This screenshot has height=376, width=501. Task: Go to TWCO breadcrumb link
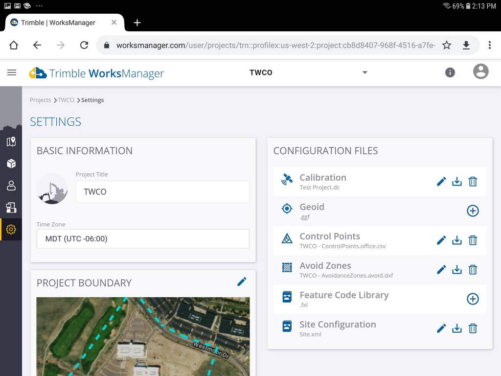66,100
